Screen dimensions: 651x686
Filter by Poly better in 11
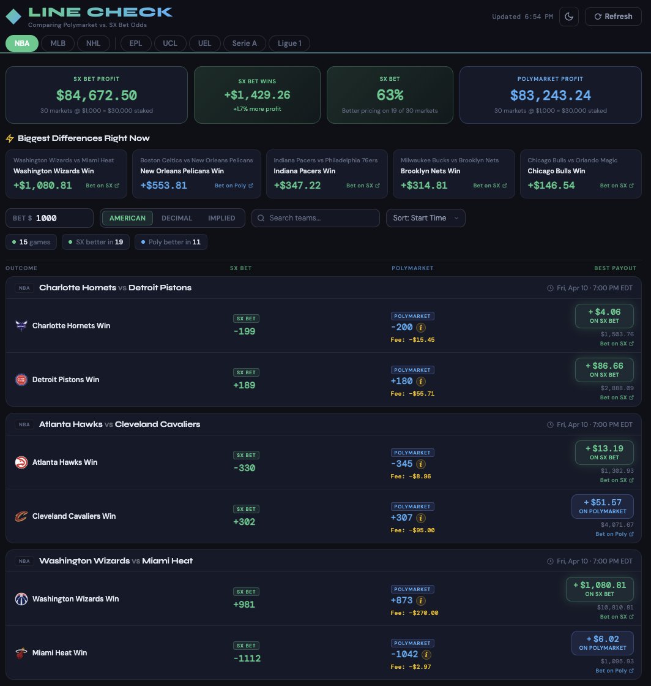point(171,242)
